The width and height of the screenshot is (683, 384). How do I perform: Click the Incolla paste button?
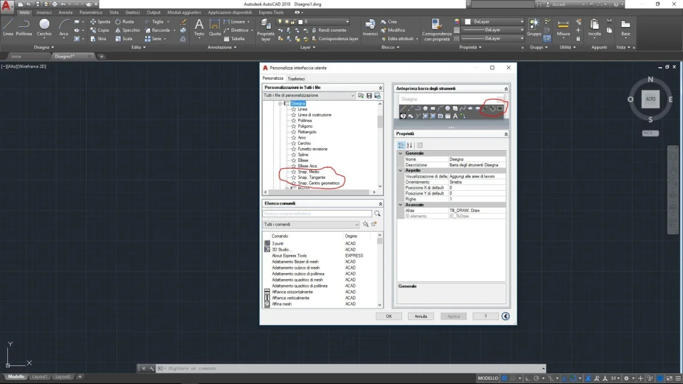(594, 28)
